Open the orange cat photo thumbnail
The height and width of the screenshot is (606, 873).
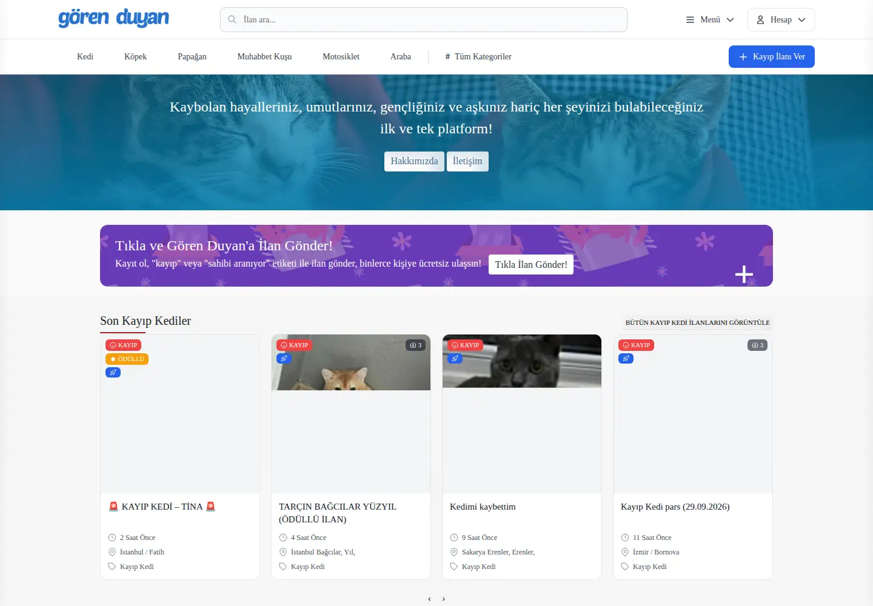point(351,362)
